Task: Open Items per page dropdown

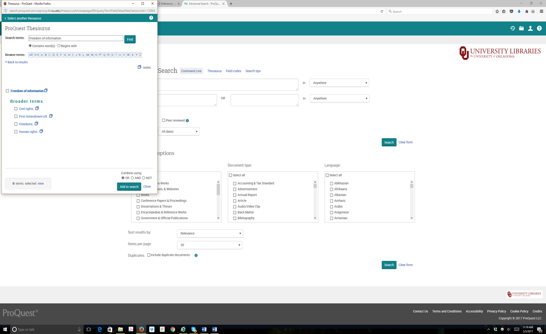Action: pyautogui.click(x=210, y=245)
